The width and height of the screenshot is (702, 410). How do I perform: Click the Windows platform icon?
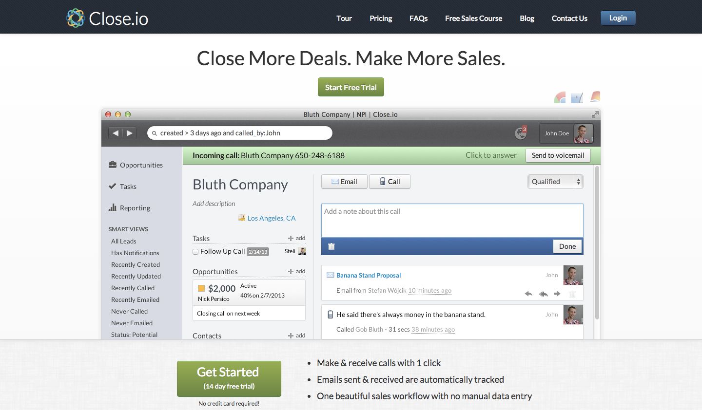pyautogui.click(x=595, y=97)
